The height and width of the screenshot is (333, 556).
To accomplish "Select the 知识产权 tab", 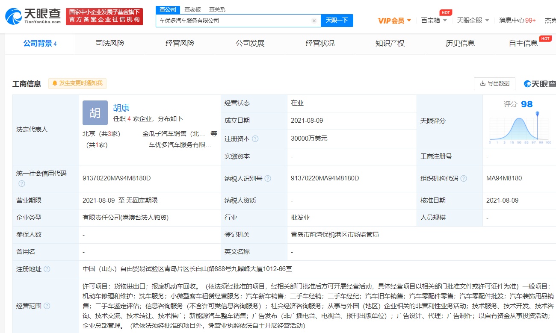I will 390,43.
